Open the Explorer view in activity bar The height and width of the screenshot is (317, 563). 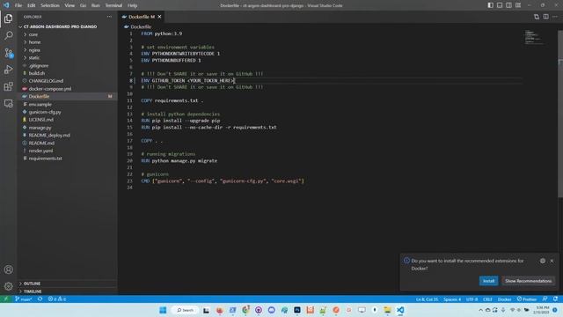(8, 18)
